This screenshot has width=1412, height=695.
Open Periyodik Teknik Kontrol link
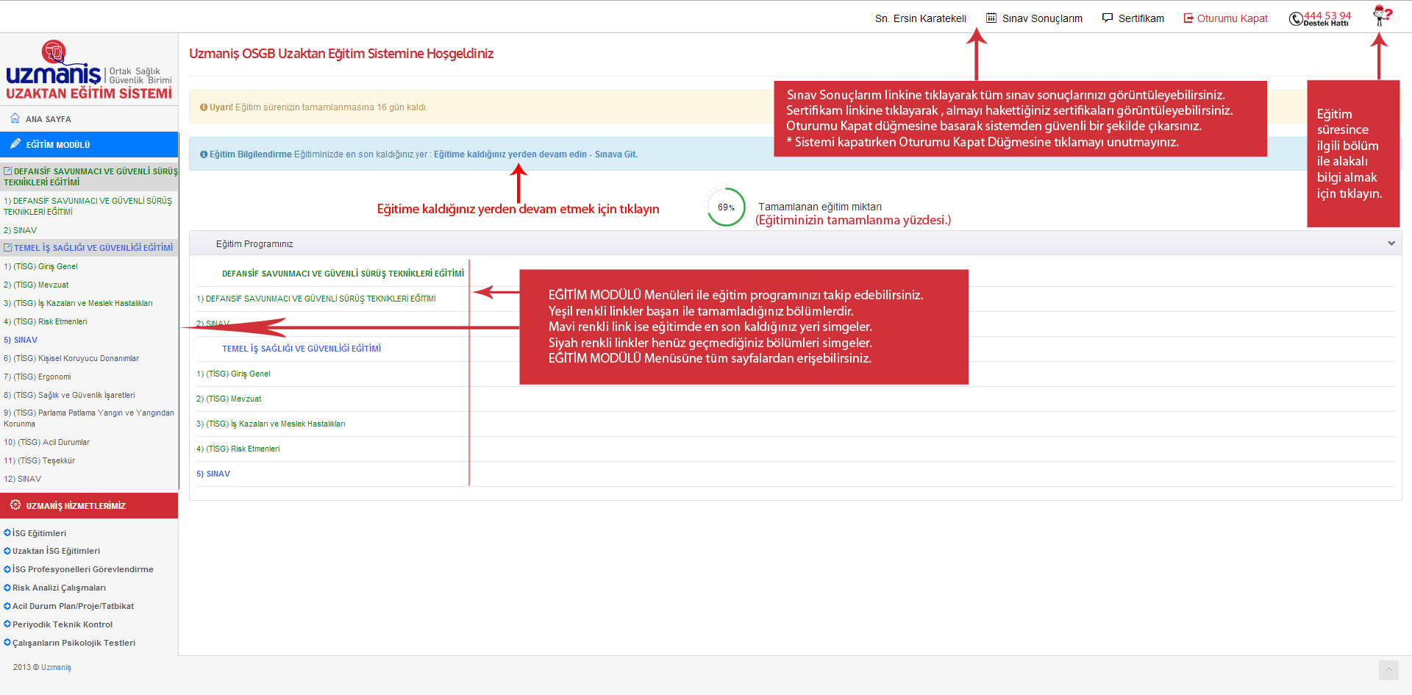click(x=63, y=624)
